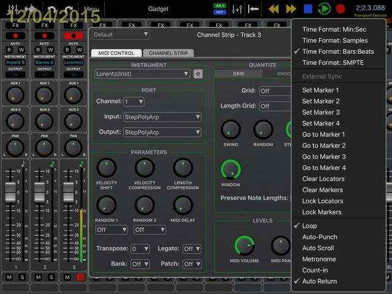Click the return-to-start arrow icon
The image size is (392, 294).
(253, 9)
